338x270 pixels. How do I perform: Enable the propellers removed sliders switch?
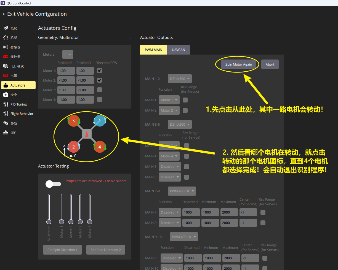(x=53, y=184)
